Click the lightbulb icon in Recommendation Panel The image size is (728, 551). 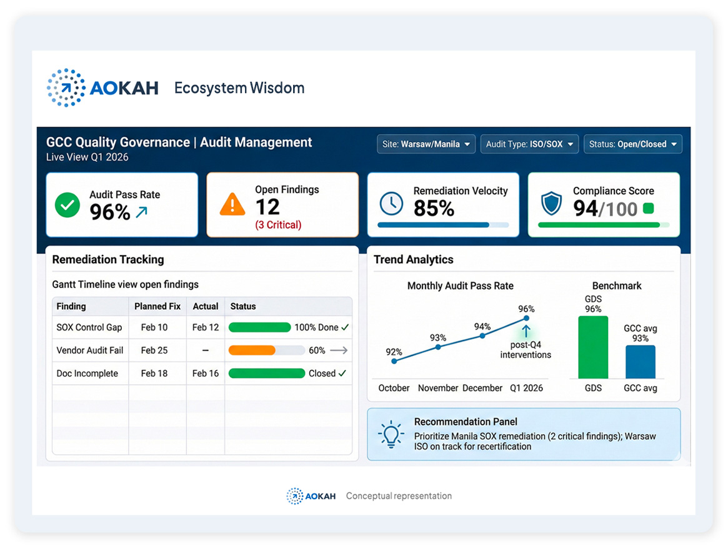[x=391, y=434]
